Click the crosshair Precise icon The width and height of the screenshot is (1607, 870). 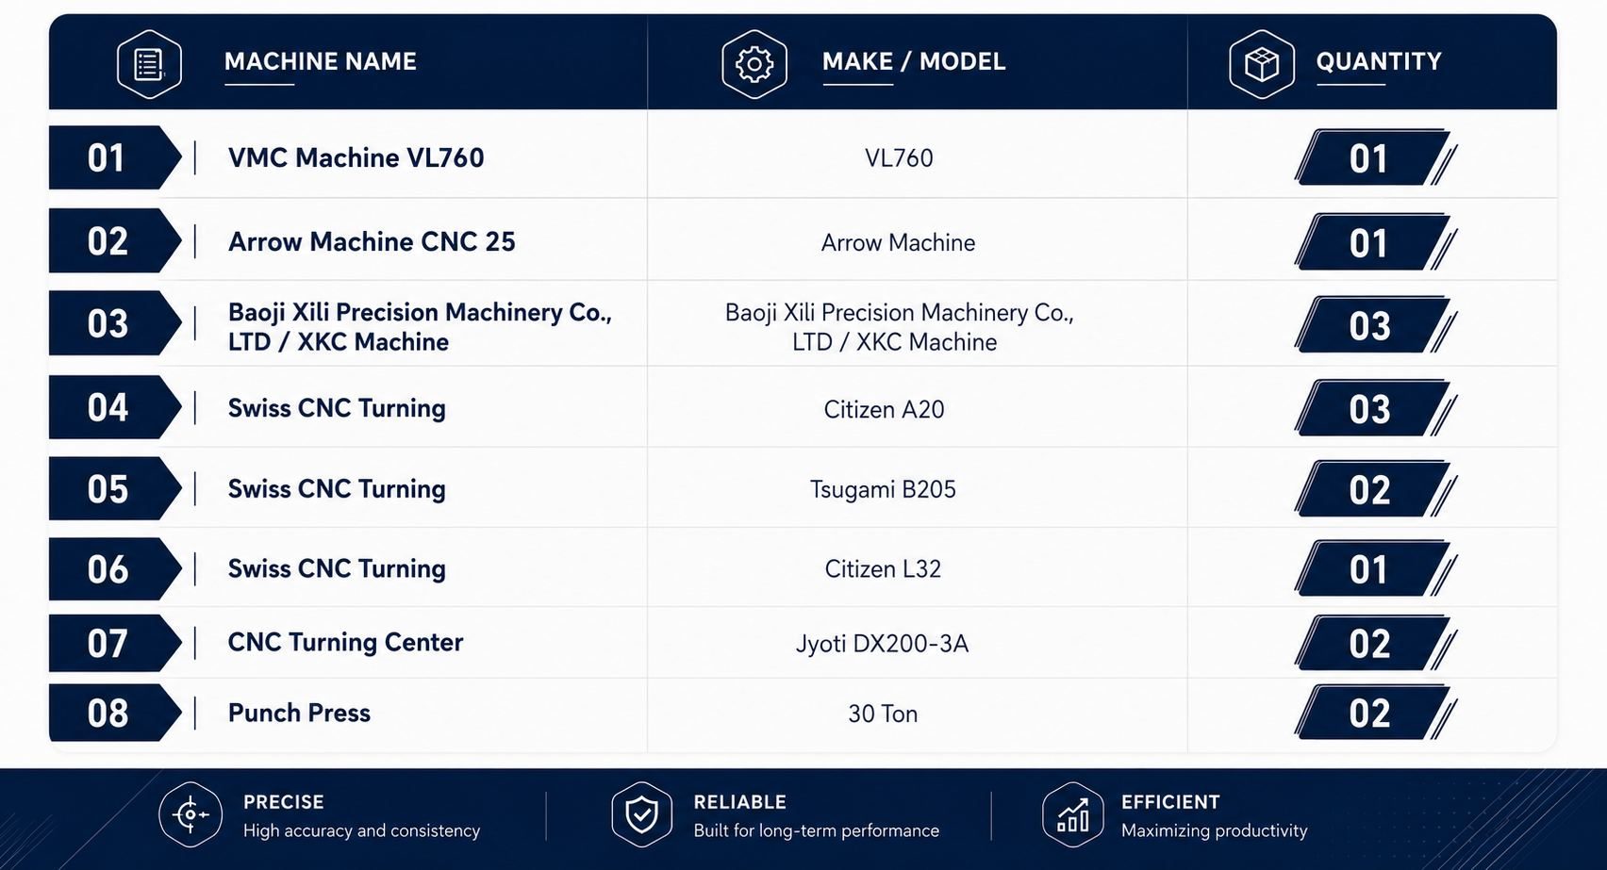[x=191, y=814]
